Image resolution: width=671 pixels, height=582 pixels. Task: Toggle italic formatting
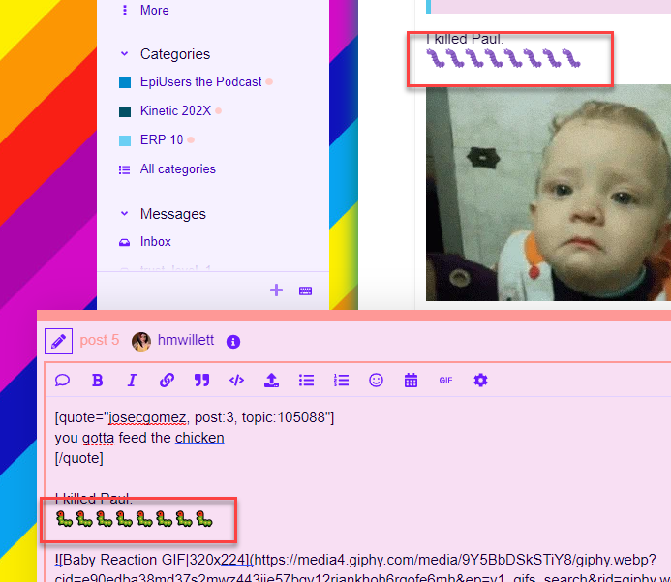click(x=133, y=380)
